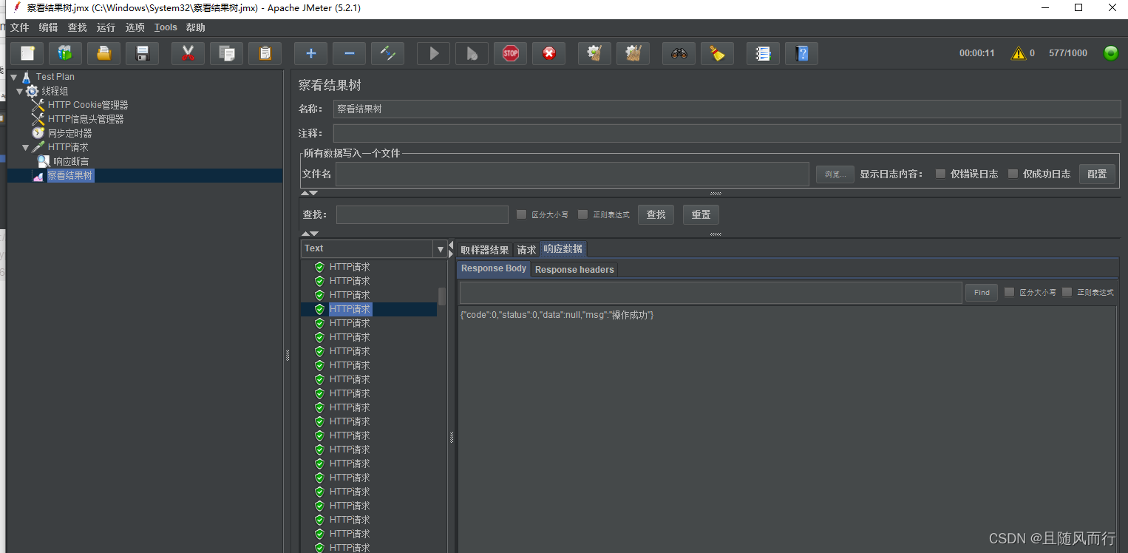Screen dimensions: 1128x553
Task: Save the test plan with the floppy icon
Action: point(143,53)
